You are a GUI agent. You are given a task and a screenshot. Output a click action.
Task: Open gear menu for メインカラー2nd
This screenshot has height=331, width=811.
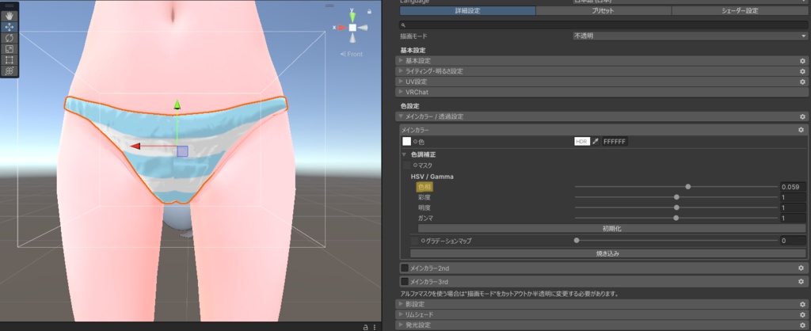tap(801, 268)
